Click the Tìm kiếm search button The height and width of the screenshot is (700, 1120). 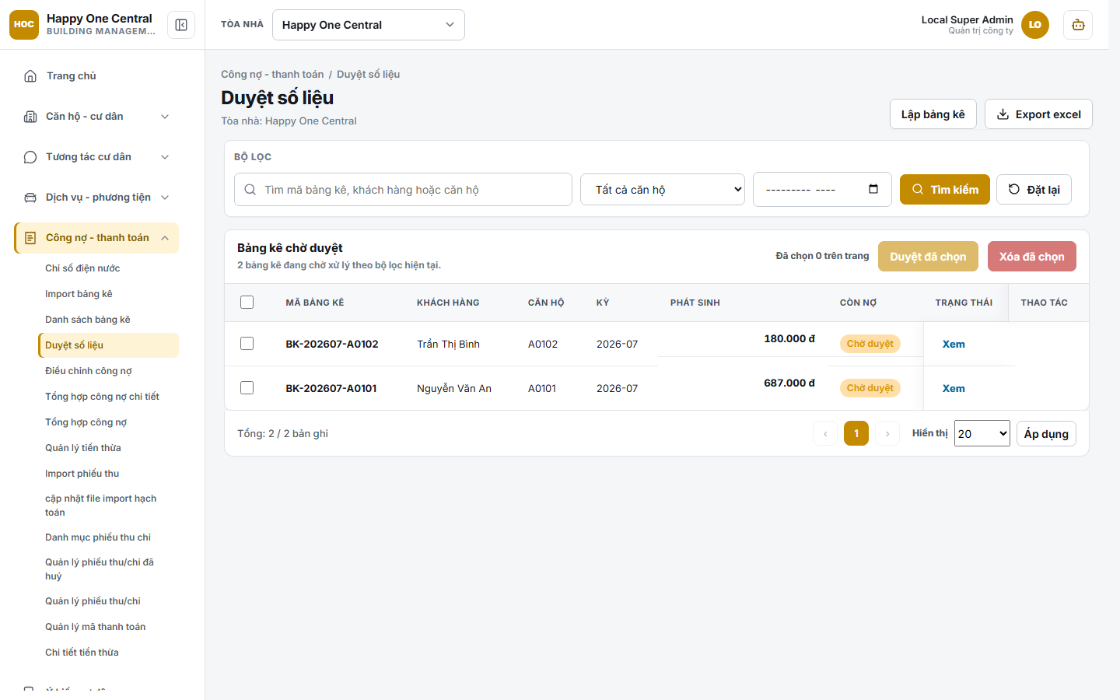tap(944, 190)
